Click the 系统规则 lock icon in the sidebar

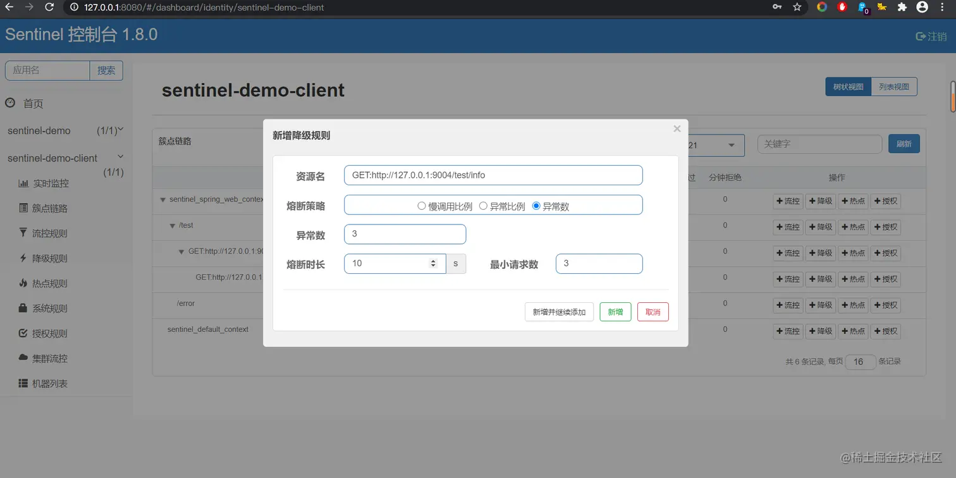click(x=23, y=308)
